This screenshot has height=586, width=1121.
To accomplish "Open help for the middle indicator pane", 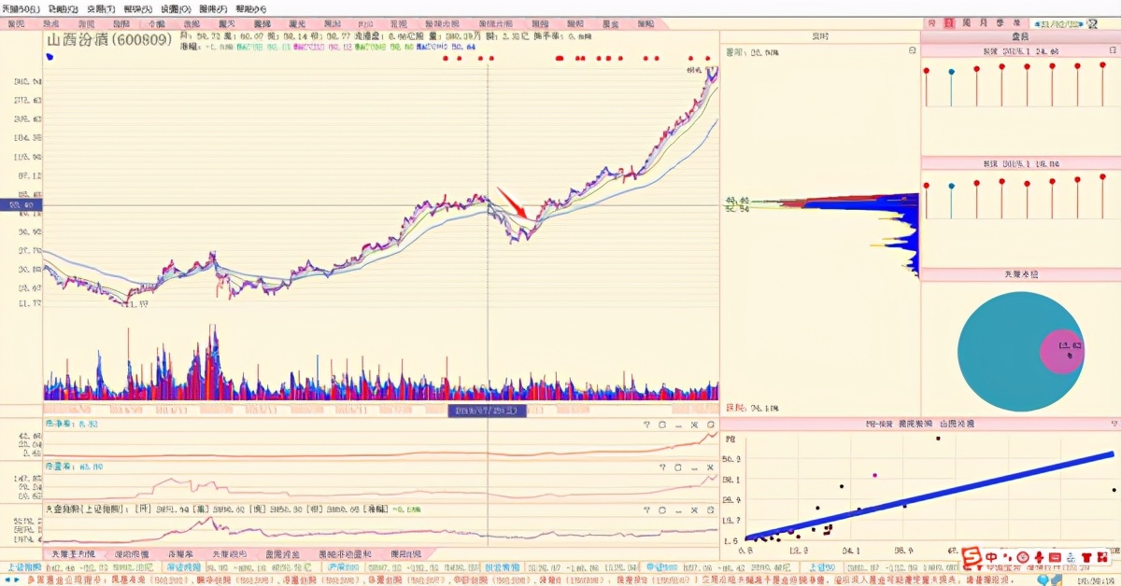I will pyautogui.click(x=662, y=467).
